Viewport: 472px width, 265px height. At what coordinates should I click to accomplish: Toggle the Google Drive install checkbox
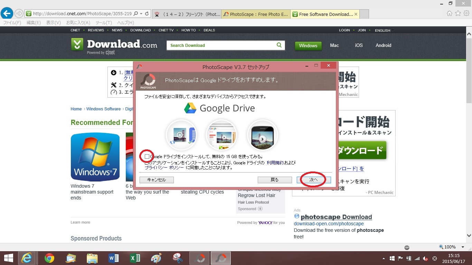pyautogui.click(x=147, y=156)
